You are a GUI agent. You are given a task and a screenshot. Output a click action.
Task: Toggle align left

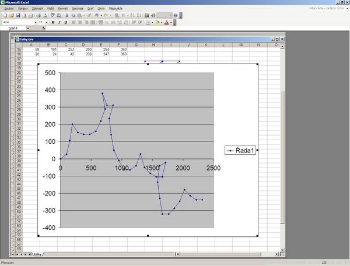[73, 22]
